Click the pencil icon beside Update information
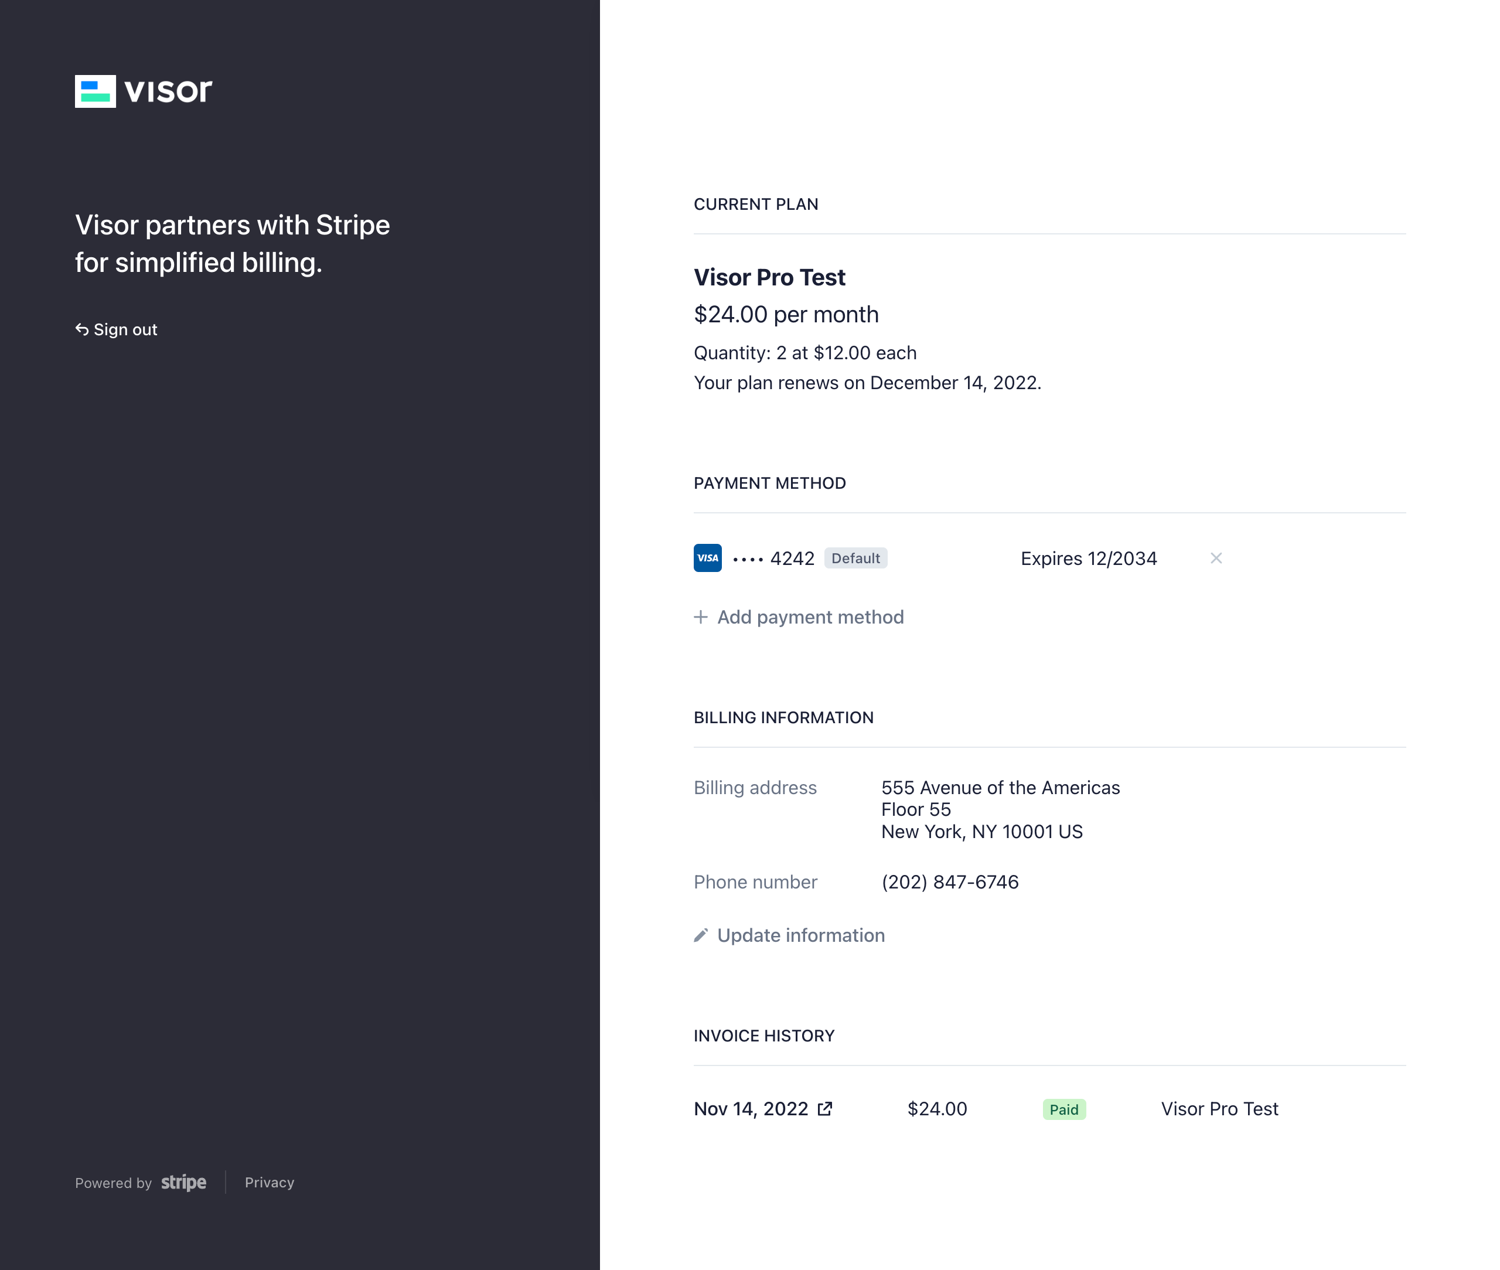Screen dimensions: 1500x1270 coord(700,935)
